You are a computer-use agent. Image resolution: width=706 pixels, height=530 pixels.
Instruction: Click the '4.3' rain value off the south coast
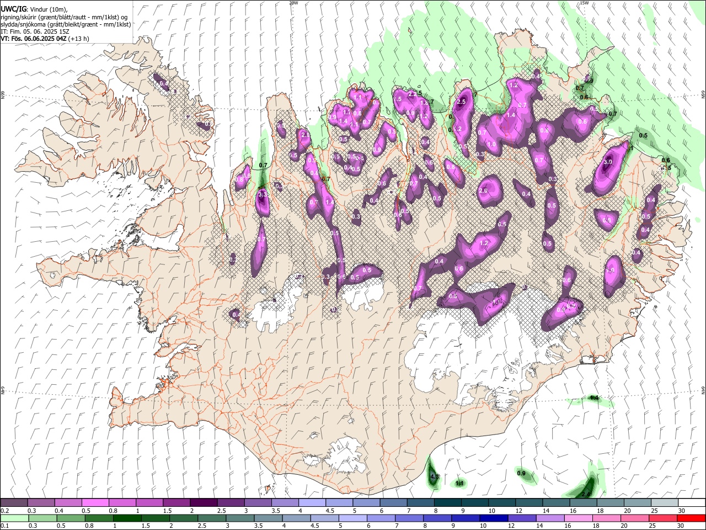point(434,476)
